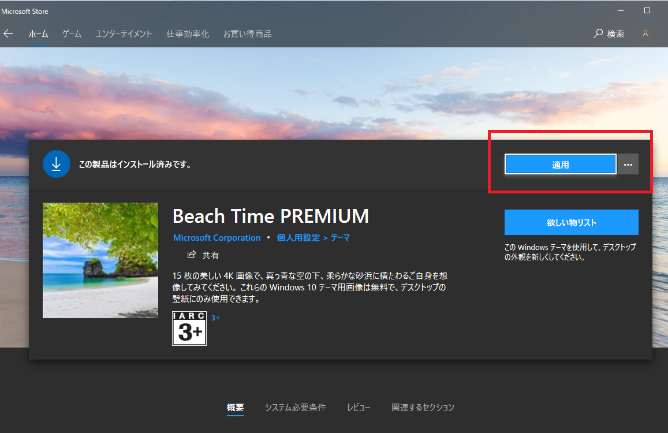Click the 欲しい物リスト wishlist button

click(572, 222)
